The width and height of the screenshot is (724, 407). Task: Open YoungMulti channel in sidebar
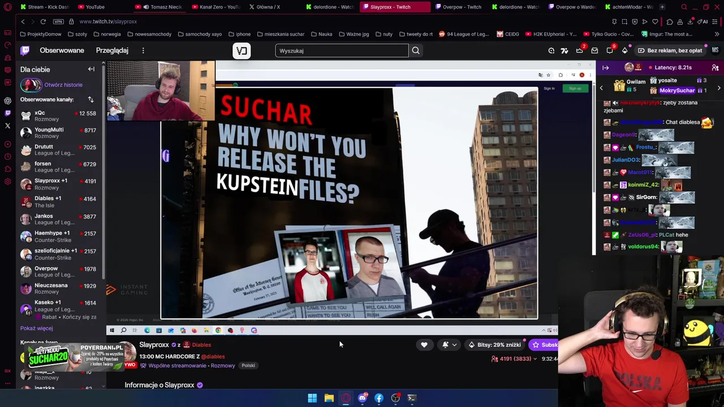pyautogui.click(x=58, y=133)
